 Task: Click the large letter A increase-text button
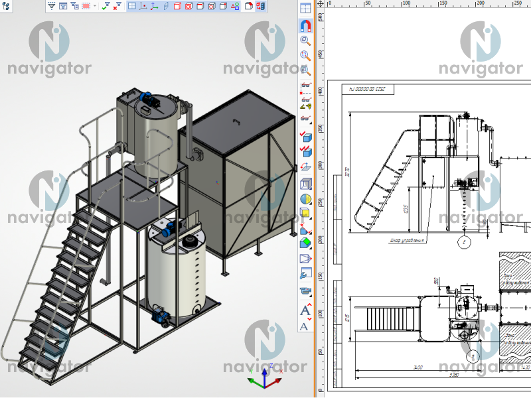(305, 310)
